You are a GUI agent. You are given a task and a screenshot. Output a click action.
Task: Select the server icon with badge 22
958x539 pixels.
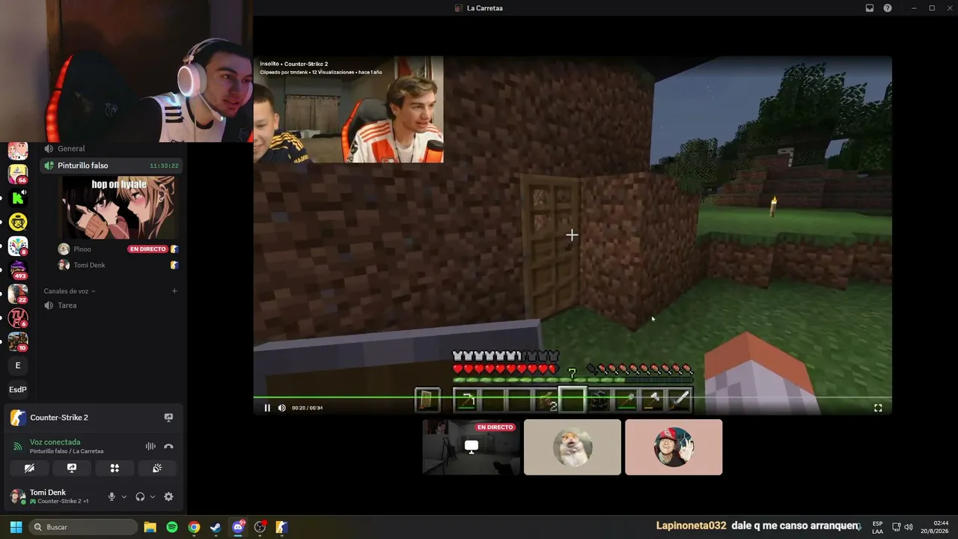(x=18, y=294)
